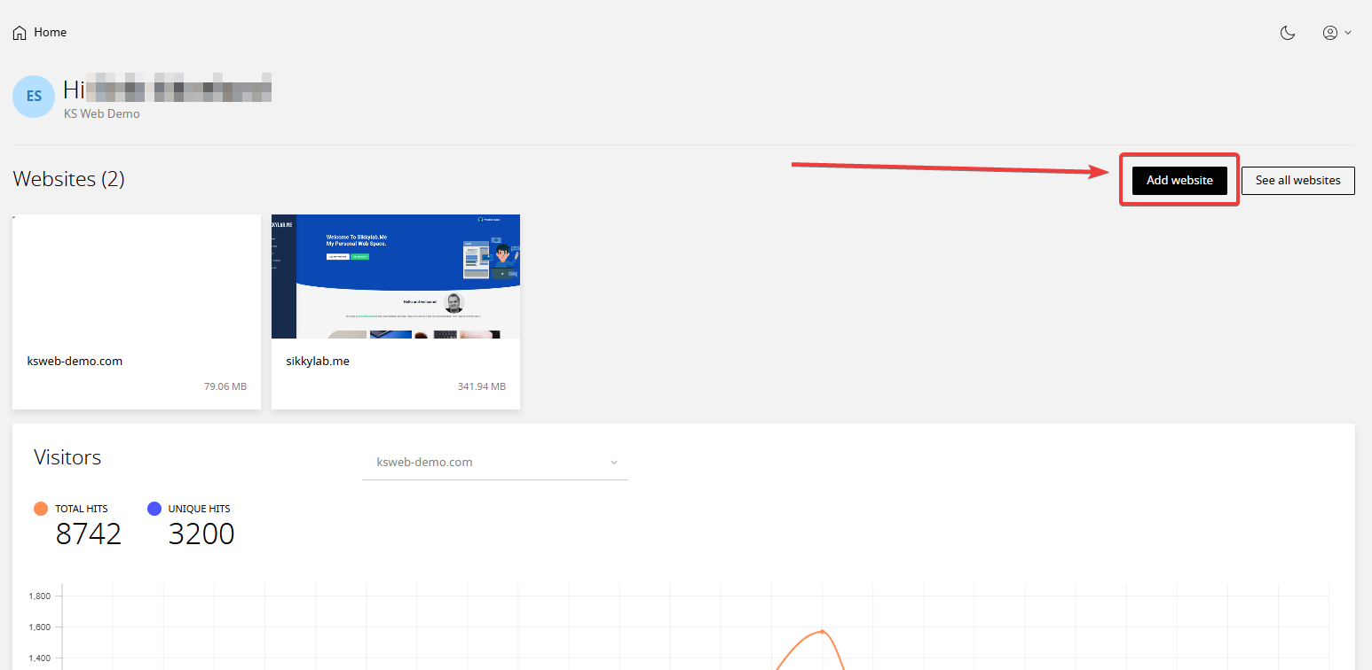Viewport: 1372px width, 670px height.
Task: Click the user account profile icon
Action: point(1329,33)
